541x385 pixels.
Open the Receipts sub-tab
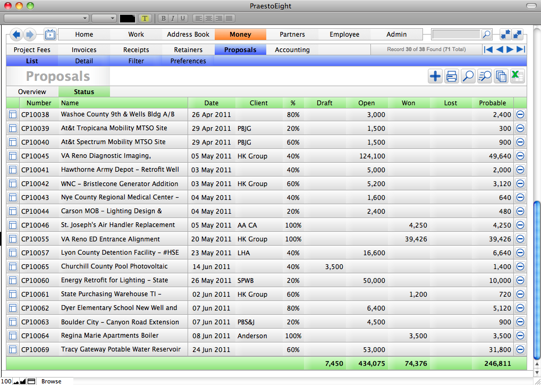pyautogui.click(x=136, y=50)
